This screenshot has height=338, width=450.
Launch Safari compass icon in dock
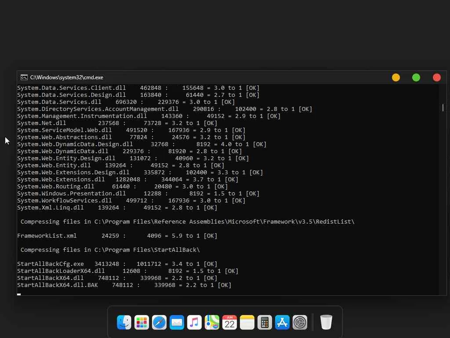[159, 322]
